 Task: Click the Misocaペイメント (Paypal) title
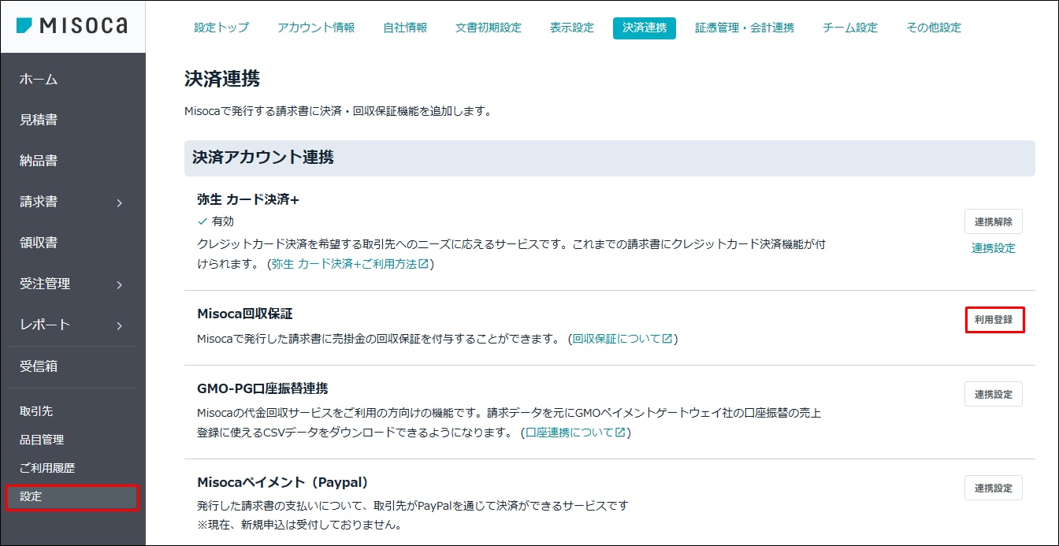tap(283, 481)
